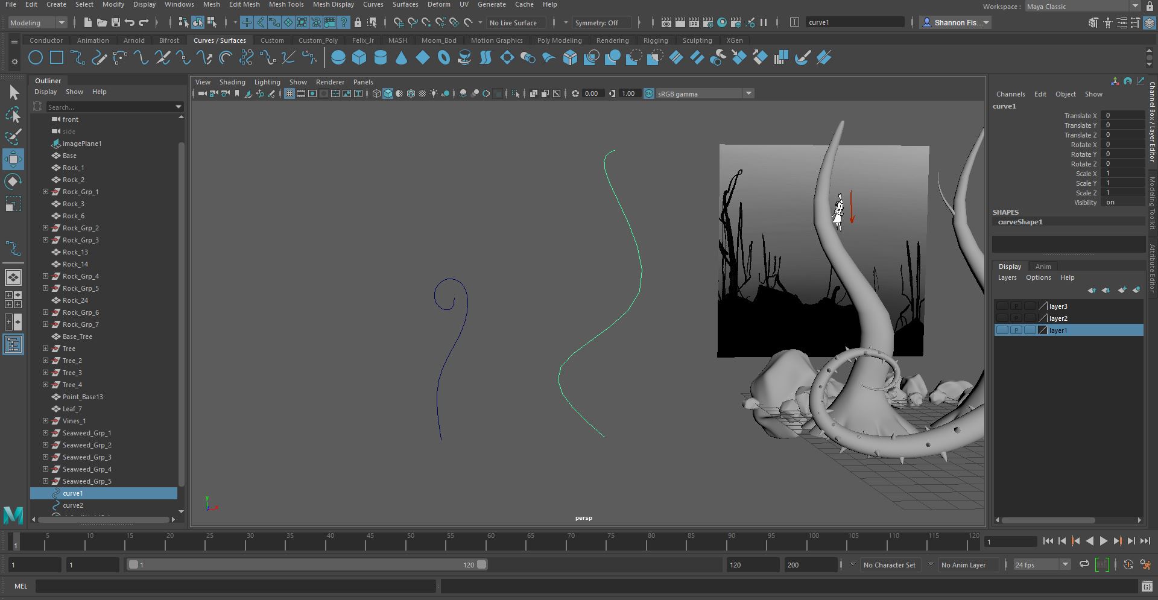
Task: Enable Symmetry from its Off state
Action: point(601,22)
